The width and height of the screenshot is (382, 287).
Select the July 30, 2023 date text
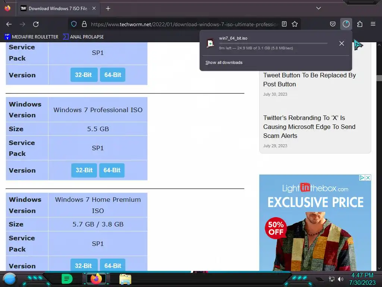(275, 94)
